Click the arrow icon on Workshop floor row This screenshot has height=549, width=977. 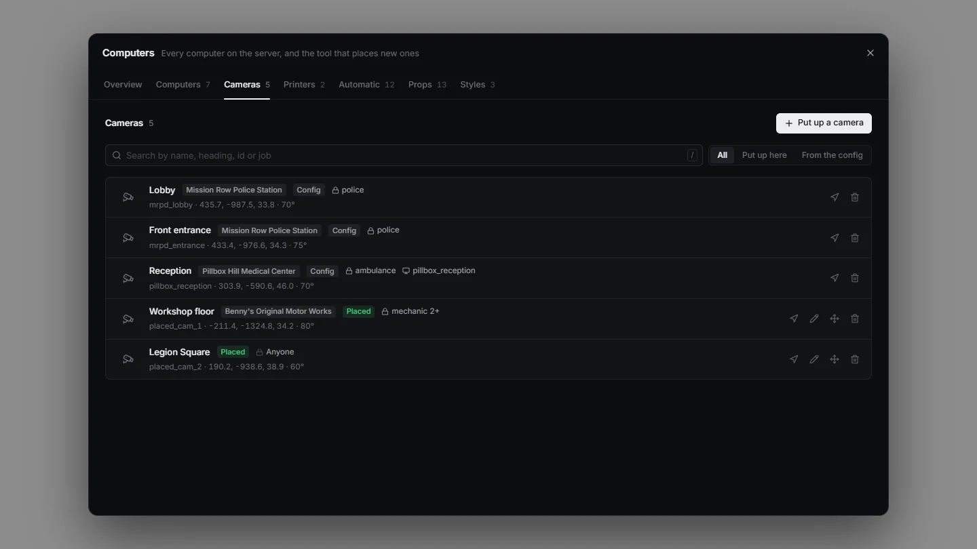point(794,319)
